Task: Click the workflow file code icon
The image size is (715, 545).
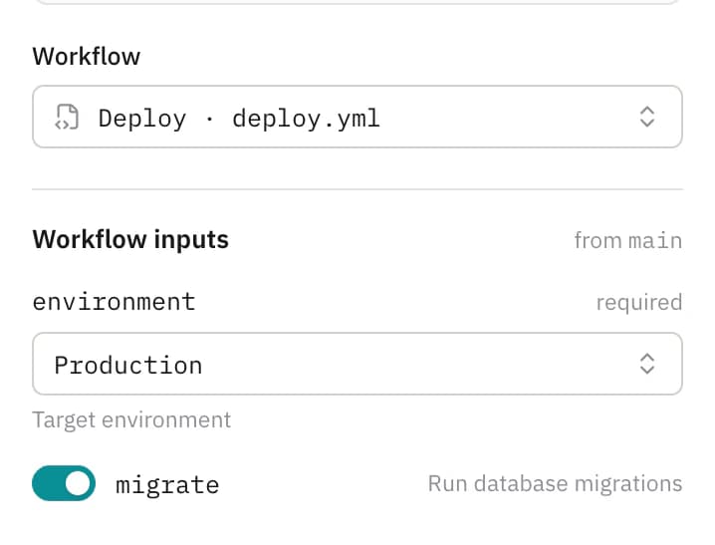Action: point(67,118)
